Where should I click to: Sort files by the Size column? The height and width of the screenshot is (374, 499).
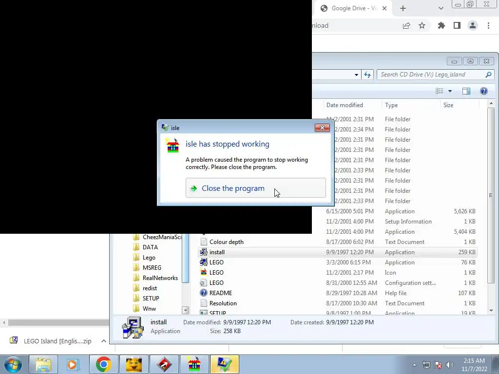point(448,105)
